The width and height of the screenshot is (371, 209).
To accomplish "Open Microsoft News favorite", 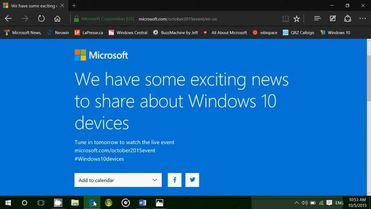I will 23,33.
